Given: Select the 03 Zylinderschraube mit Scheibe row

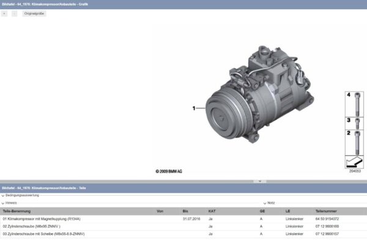Looking at the screenshot, I should pyautogui.click(x=183, y=234).
